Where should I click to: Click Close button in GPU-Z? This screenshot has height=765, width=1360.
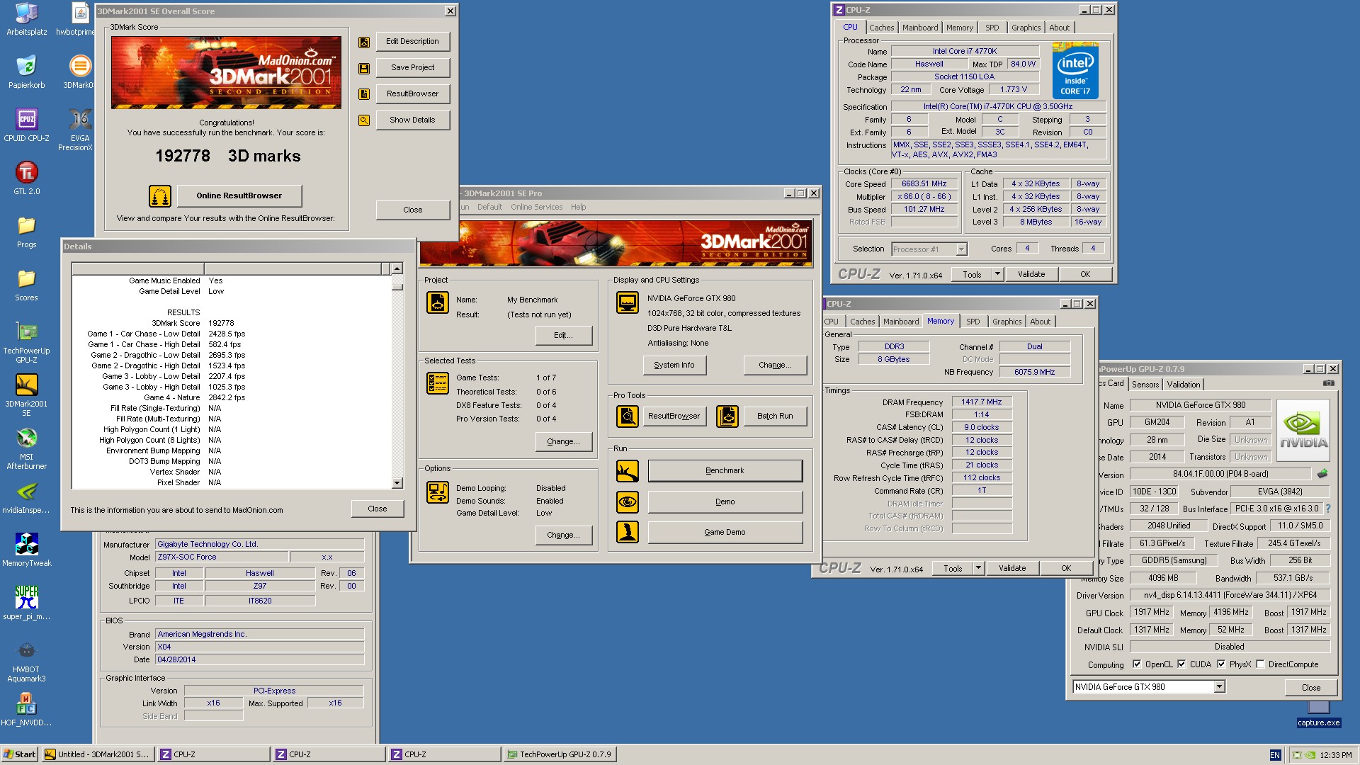tap(1310, 687)
